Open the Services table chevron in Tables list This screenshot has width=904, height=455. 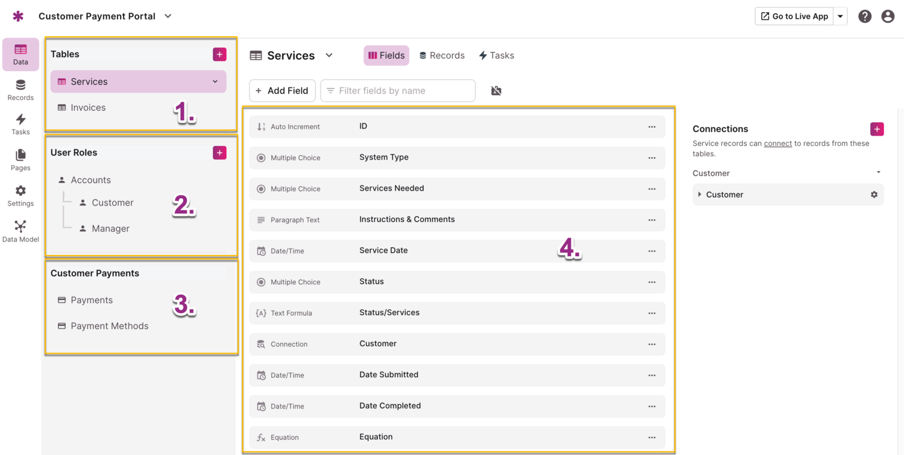coord(215,81)
